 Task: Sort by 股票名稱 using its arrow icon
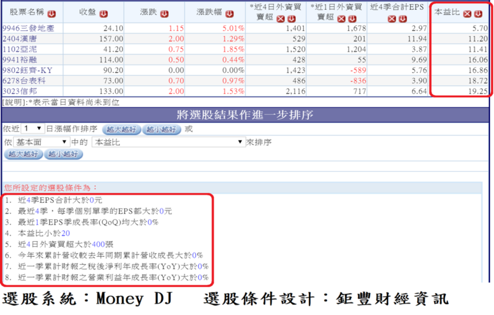click(x=51, y=14)
